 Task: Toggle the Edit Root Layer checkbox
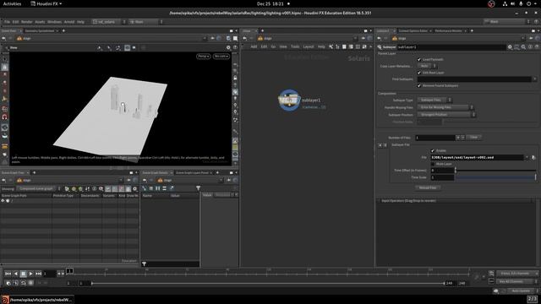[x=419, y=73]
